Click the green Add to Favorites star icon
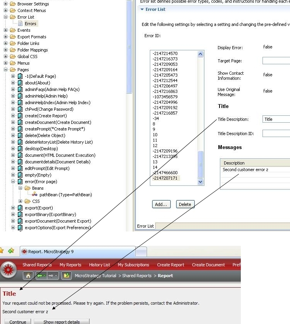 tap(11, 251)
